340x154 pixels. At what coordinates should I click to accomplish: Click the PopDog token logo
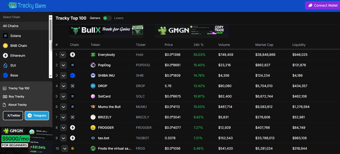tap(93, 65)
